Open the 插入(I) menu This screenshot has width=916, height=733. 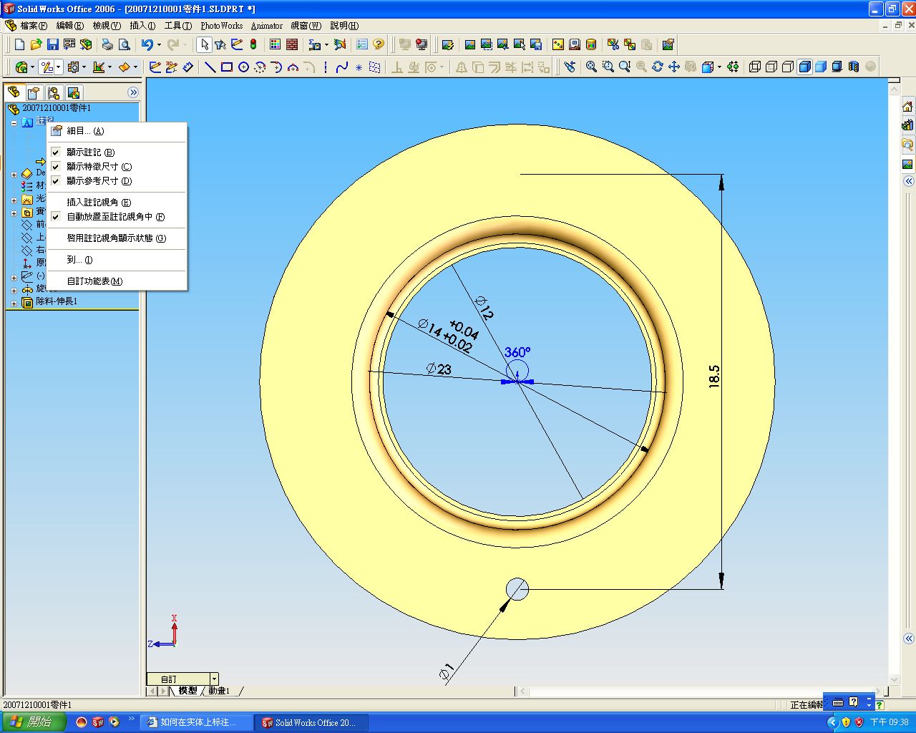click(142, 26)
